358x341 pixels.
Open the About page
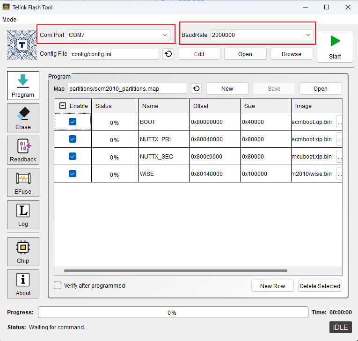tap(23, 284)
